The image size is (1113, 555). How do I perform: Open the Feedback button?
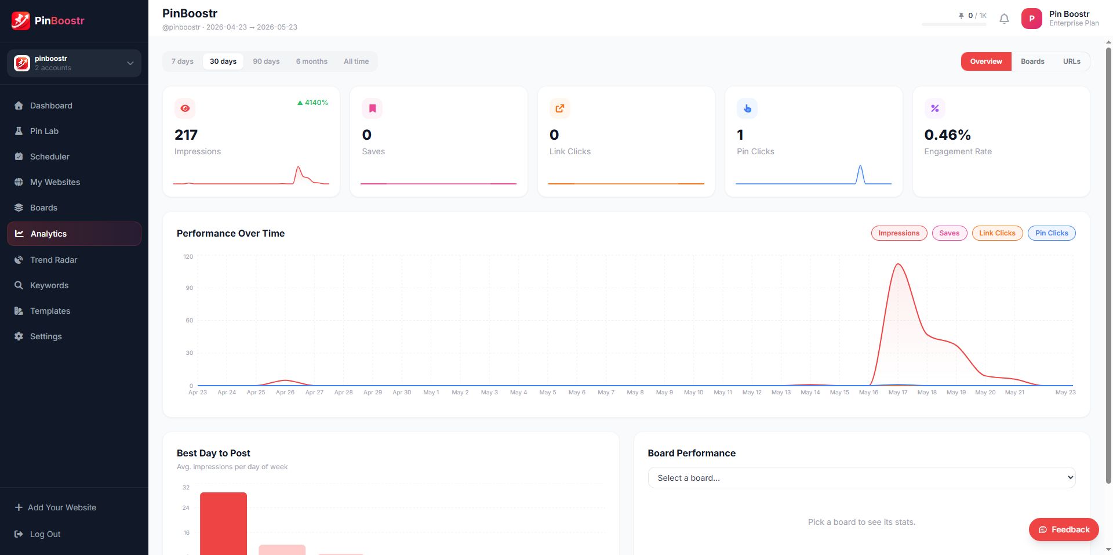[1064, 529]
